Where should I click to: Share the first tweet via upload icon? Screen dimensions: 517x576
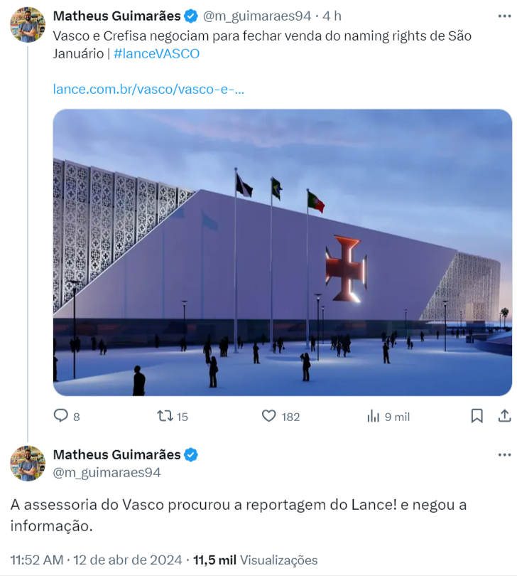coord(504,416)
